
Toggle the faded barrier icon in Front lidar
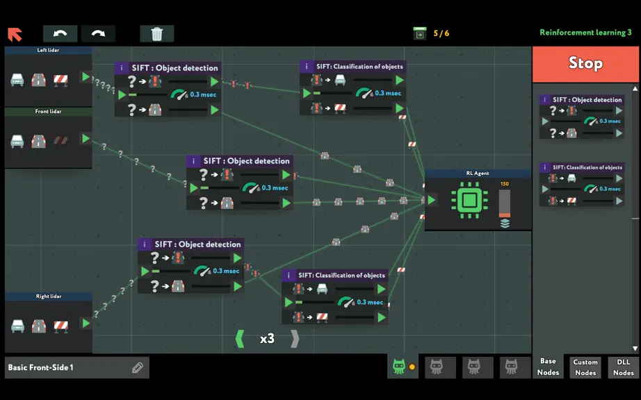click(60, 141)
